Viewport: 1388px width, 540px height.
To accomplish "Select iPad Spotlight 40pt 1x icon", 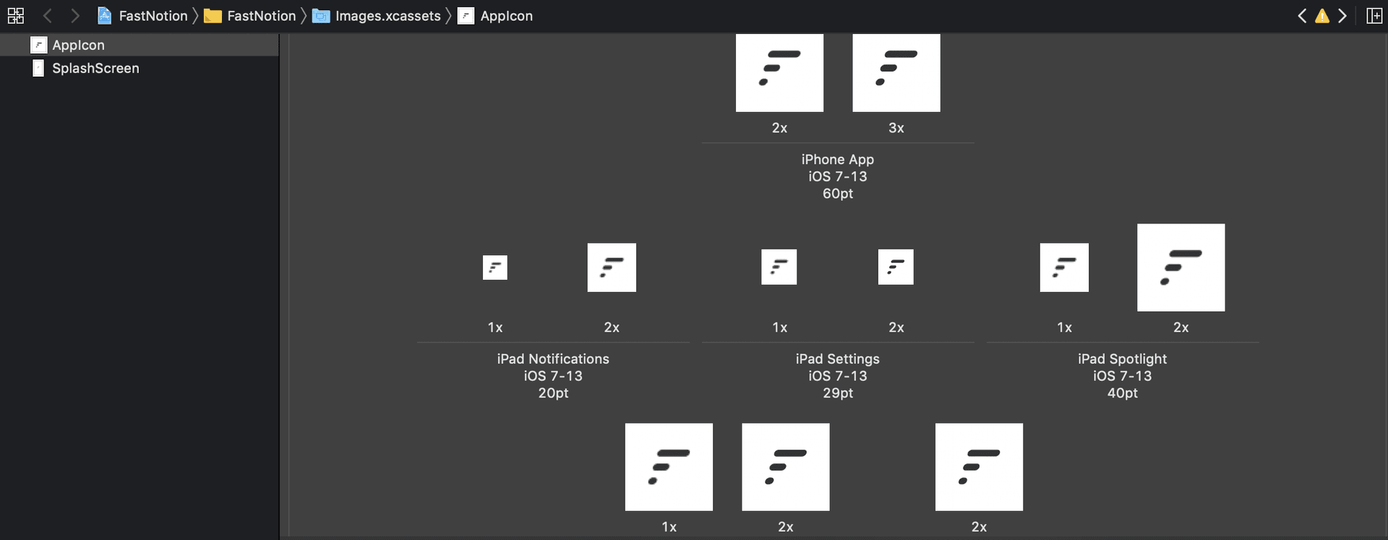I will 1064,267.
